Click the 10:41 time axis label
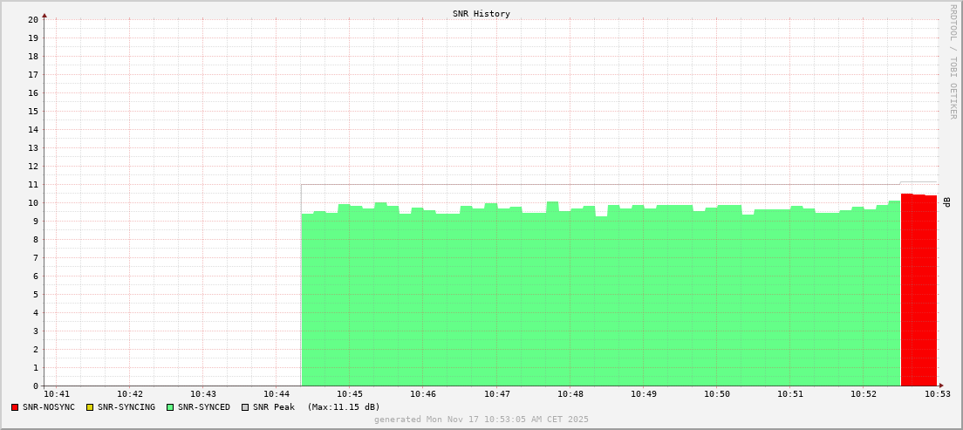 56,394
